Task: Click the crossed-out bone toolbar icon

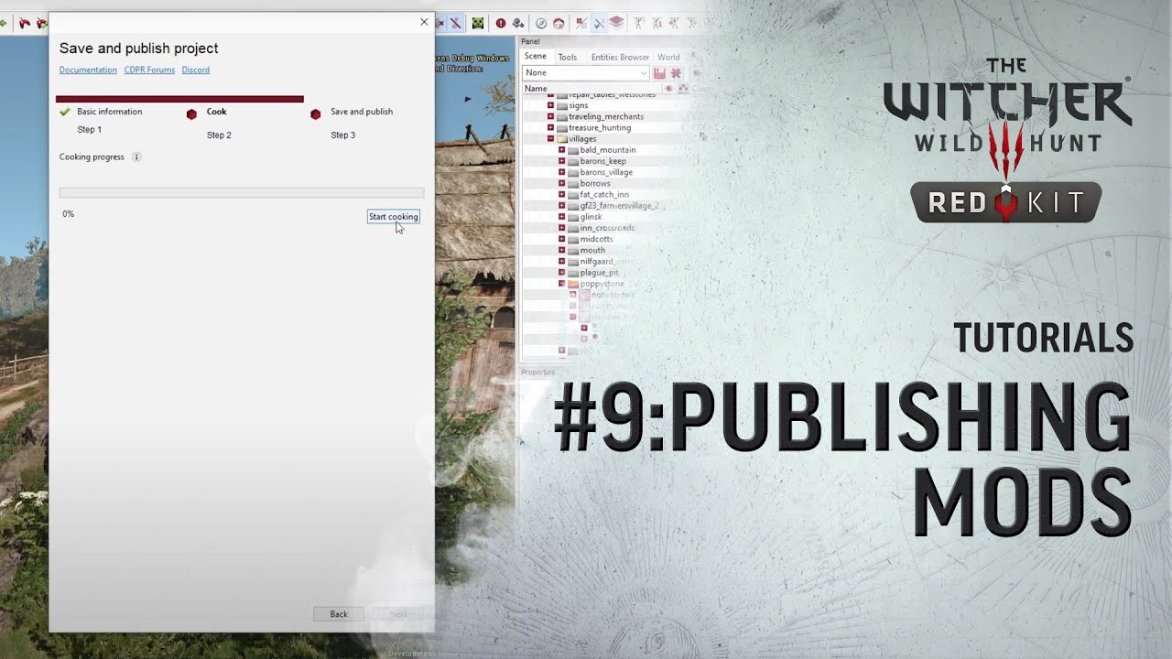Action: coord(455,23)
